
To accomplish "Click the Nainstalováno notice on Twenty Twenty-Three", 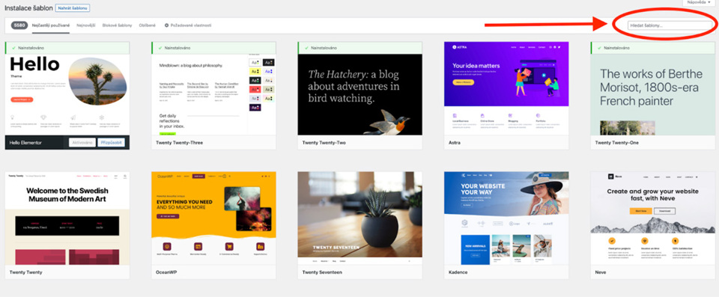I will tap(213, 48).
